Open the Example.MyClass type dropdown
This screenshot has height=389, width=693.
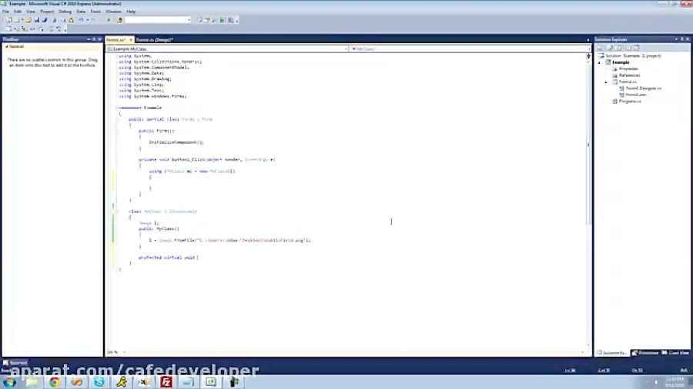346,49
